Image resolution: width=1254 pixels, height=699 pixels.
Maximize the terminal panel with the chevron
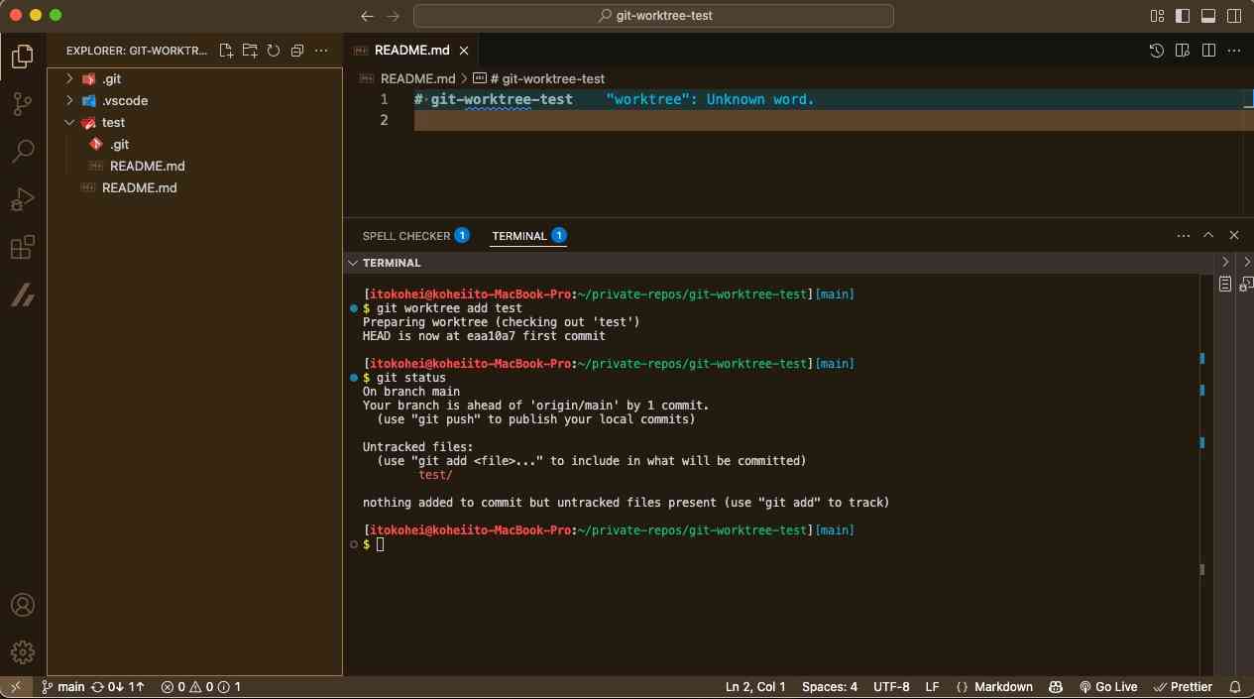(1208, 236)
